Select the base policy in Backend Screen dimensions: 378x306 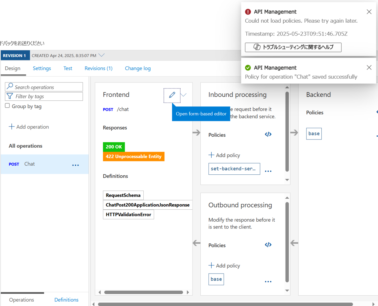(x=314, y=133)
